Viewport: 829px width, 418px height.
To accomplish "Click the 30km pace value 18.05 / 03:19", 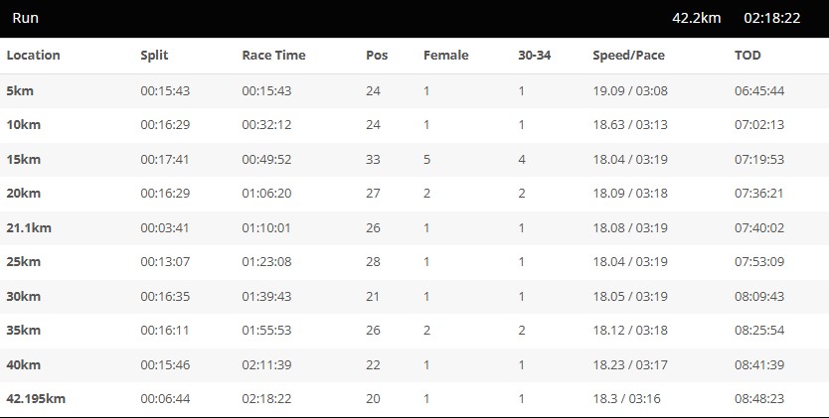I will click(630, 296).
